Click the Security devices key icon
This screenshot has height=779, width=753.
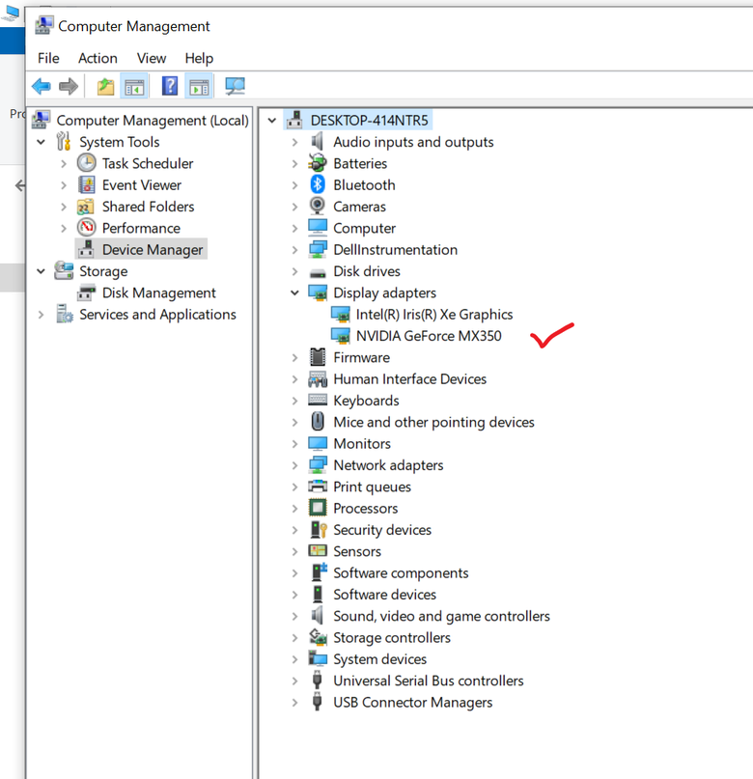319,530
